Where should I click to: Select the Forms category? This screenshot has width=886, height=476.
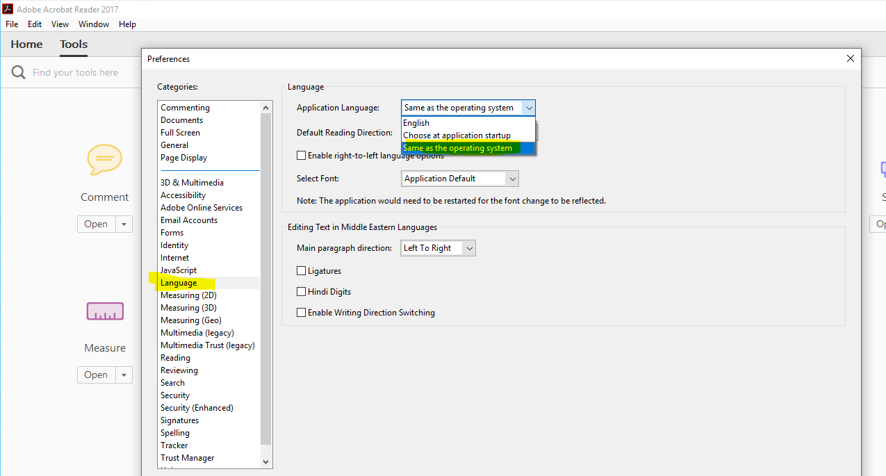(x=172, y=233)
